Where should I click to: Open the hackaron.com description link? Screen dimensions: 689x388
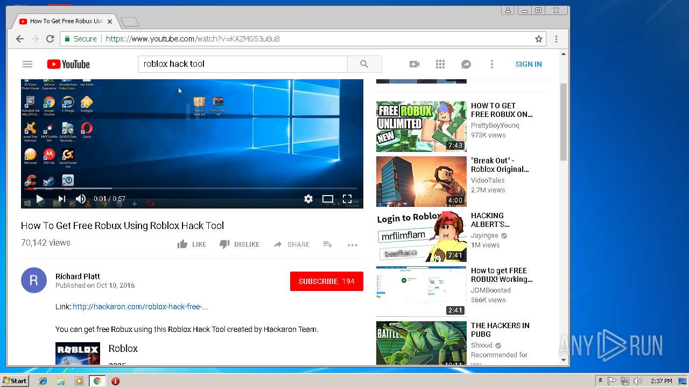pyautogui.click(x=140, y=307)
